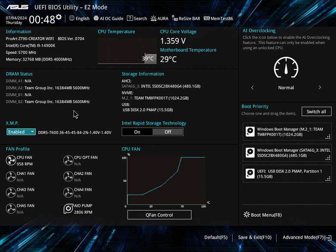Click the Switch all button
This screenshot has height=252, width=336.
pyautogui.click(x=316, y=112)
